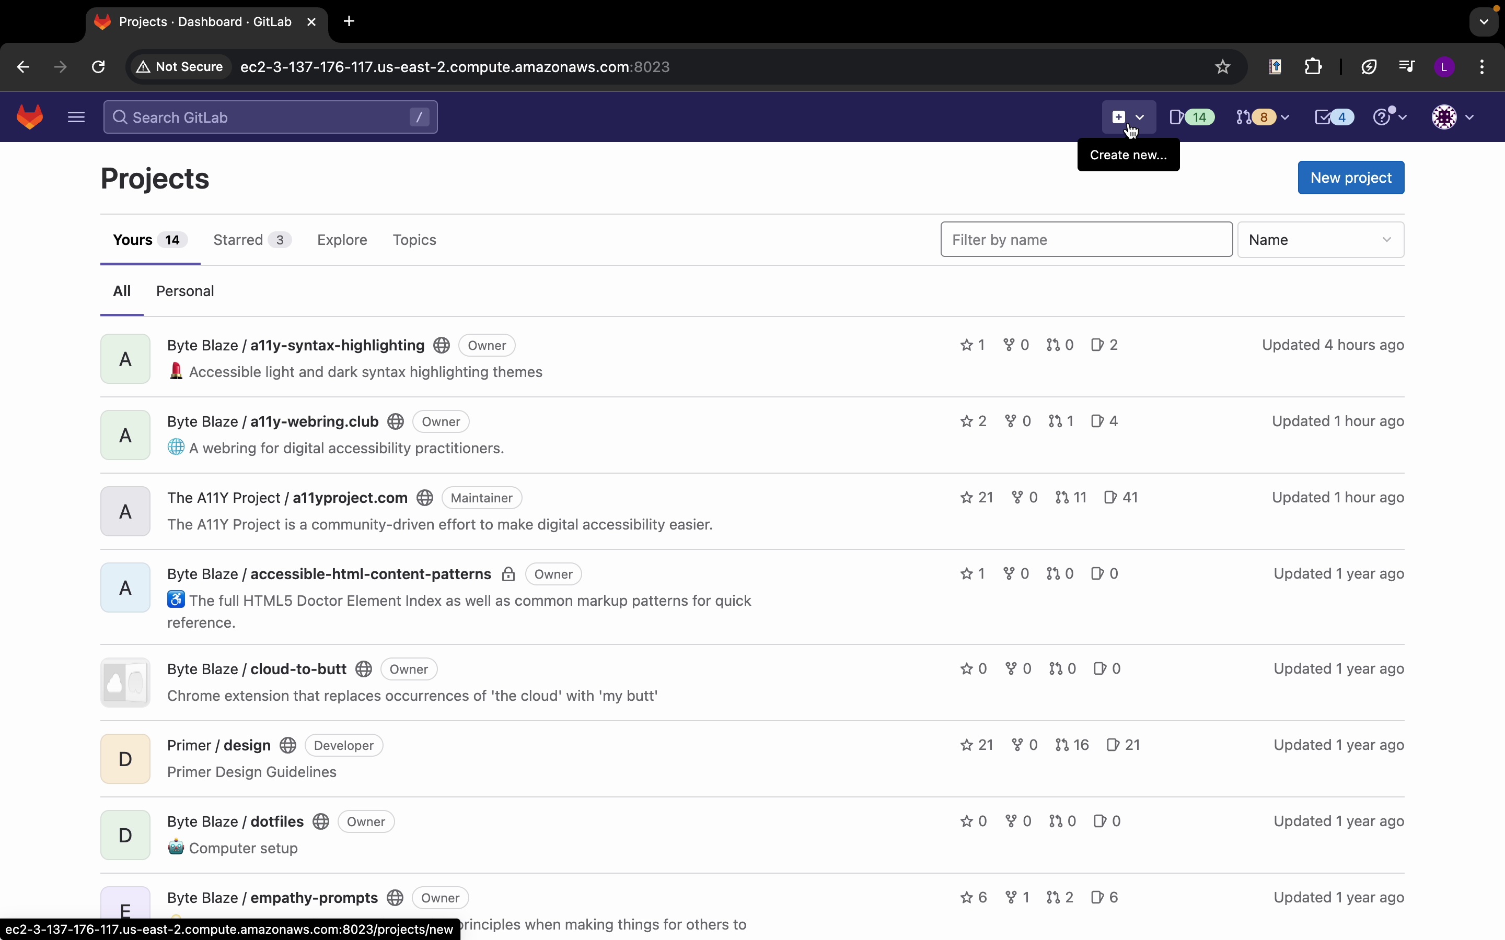Open merge requests icon with 8
Image resolution: width=1505 pixels, height=940 pixels.
[1263, 117]
